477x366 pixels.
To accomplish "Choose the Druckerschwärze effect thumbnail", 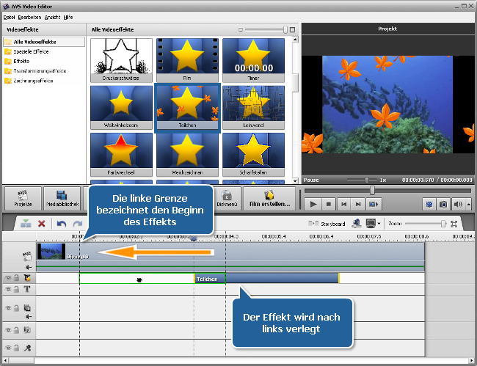I will (121, 60).
